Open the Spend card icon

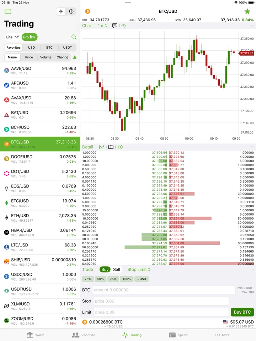coord(172,335)
